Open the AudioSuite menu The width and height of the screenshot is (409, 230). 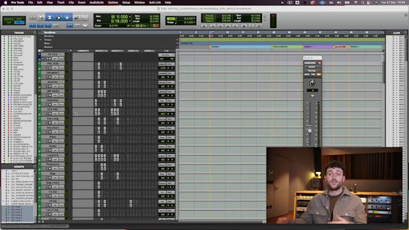96,3
